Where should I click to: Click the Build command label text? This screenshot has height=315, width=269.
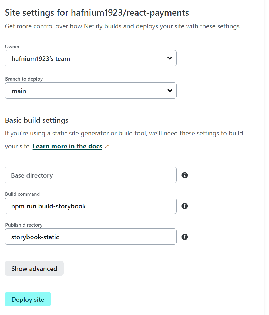click(22, 194)
